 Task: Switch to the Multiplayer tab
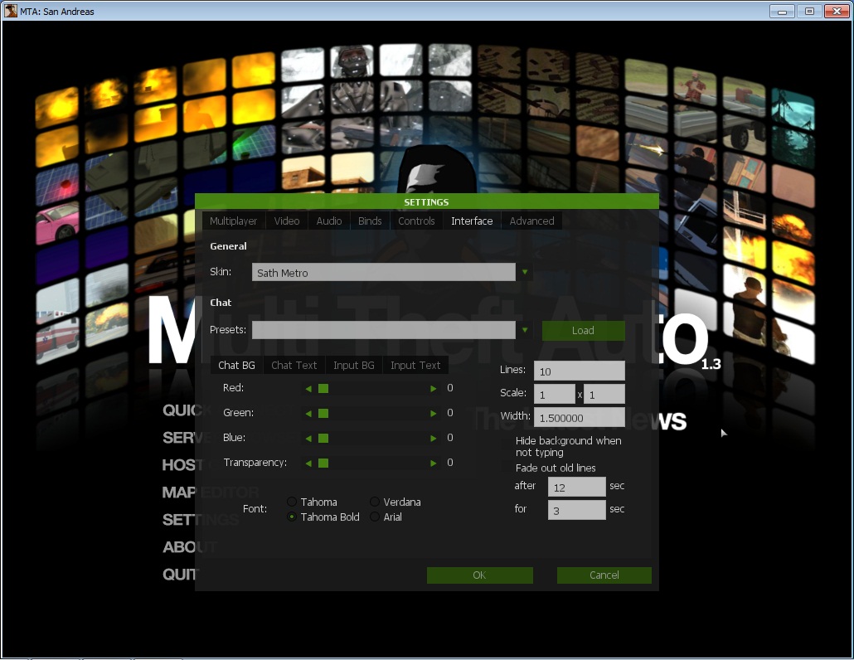pos(233,221)
